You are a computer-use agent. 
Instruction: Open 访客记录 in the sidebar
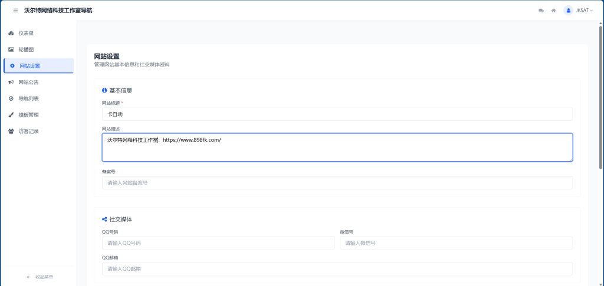(x=38, y=131)
